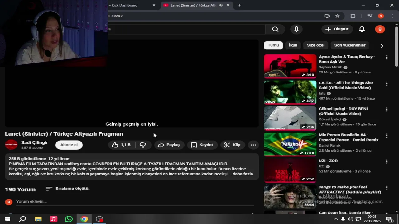Click the Seyhan Müzik channel name
Viewport: 399px width, 224px height.
pos(330,67)
